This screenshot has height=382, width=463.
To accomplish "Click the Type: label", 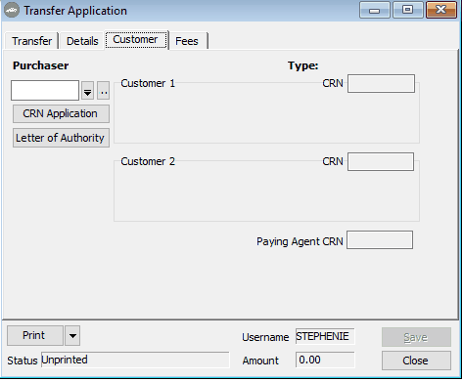I will point(302,65).
